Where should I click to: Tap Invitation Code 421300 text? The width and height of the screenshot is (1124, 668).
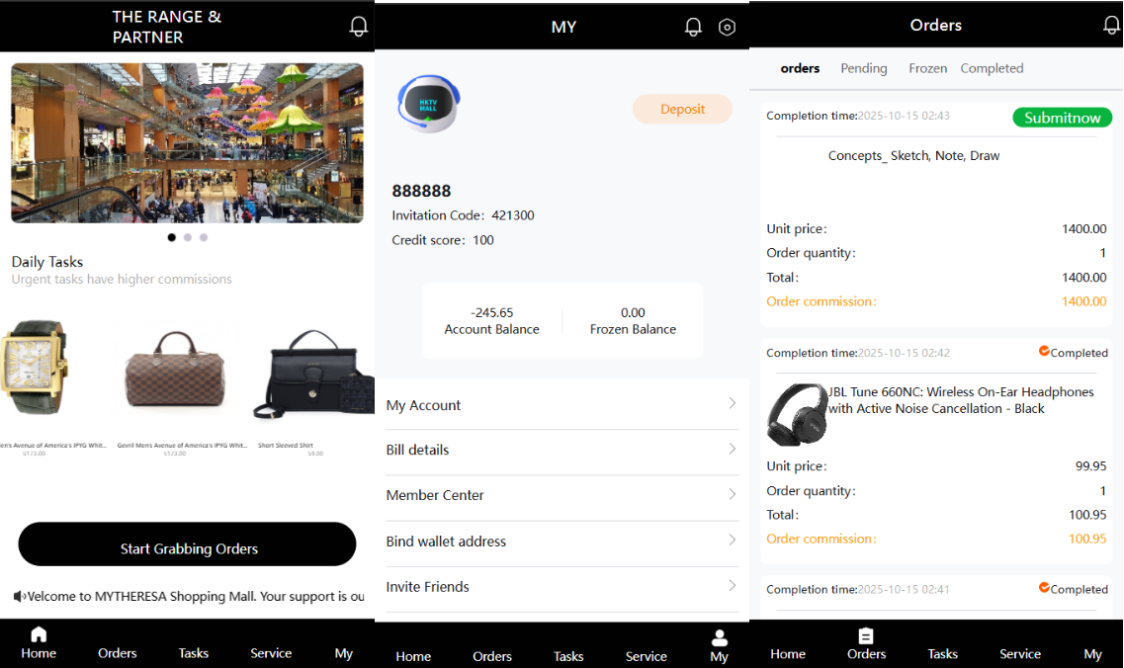point(463,215)
